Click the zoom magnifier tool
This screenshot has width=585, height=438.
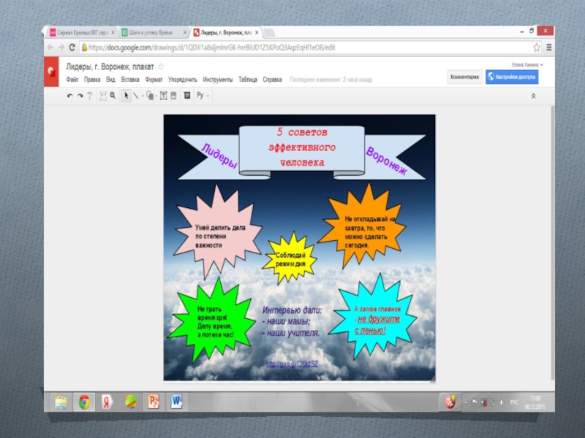(113, 96)
